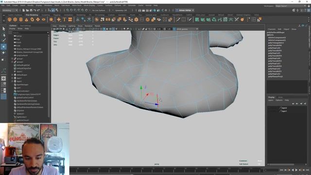The image size is (311, 175).
Task: Select polyPlanarProj1 in the history list
Action: (x=276, y=76)
